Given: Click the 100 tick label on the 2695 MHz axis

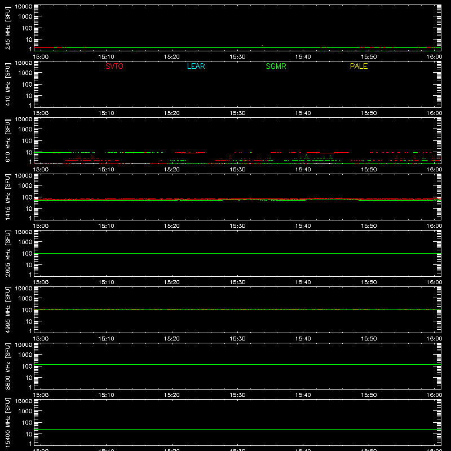Looking at the screenshot, I should point(27,254).
